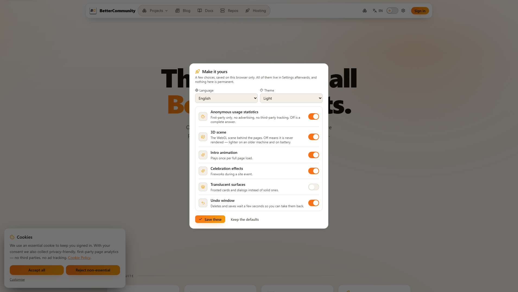Click the globe icon next to Language
518x292 pixels.
pos(197,90)
